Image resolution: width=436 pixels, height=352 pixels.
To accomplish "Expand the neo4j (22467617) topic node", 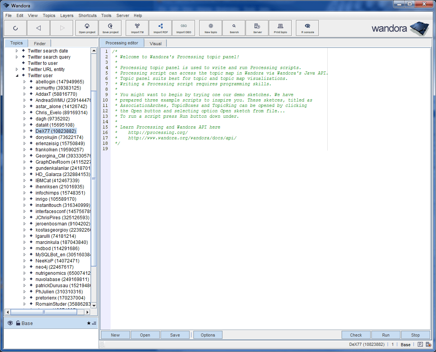I will pos(24,267).
